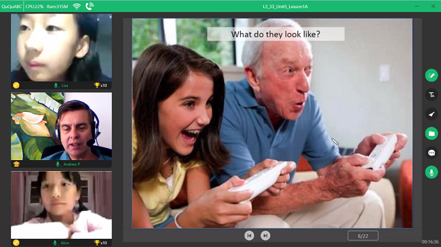Select Andrew P's video thumbnail
The image size is (441, 247).
pyautogui.click(x=61, y=126)
